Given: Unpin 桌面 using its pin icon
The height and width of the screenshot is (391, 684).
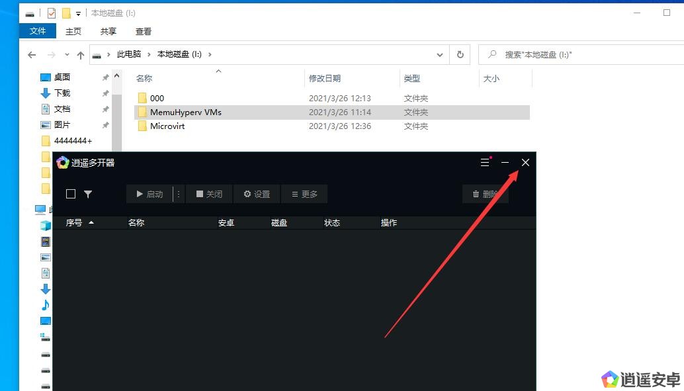Looking at the screenshot, I should pos(105,77).
